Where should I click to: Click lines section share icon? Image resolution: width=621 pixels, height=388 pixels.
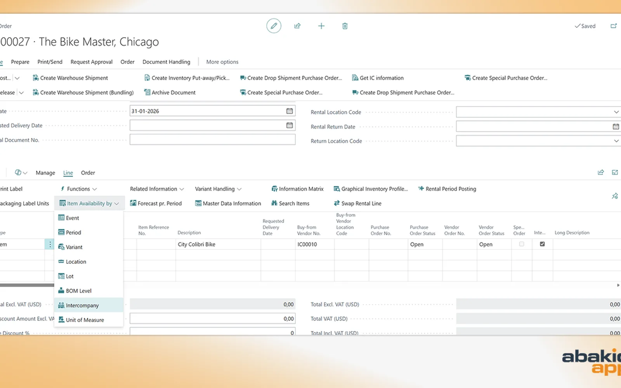601,172
